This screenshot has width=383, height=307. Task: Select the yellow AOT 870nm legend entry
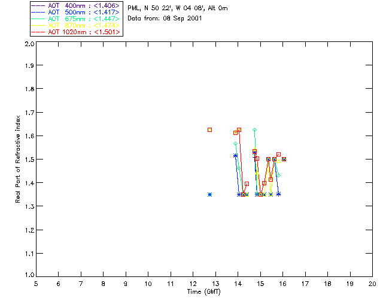coord(75,25)
